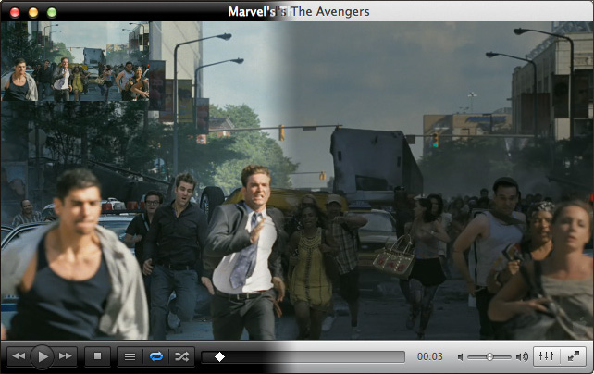The image size is (594, 374).
Task: Click the rewind (previous) button
Action: 19,356
